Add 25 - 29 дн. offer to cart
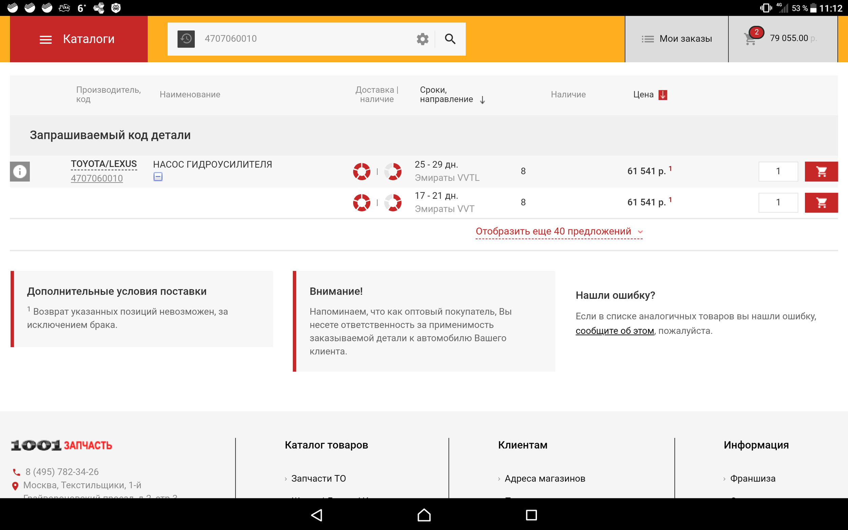848x530 pixels. (821, 171)
